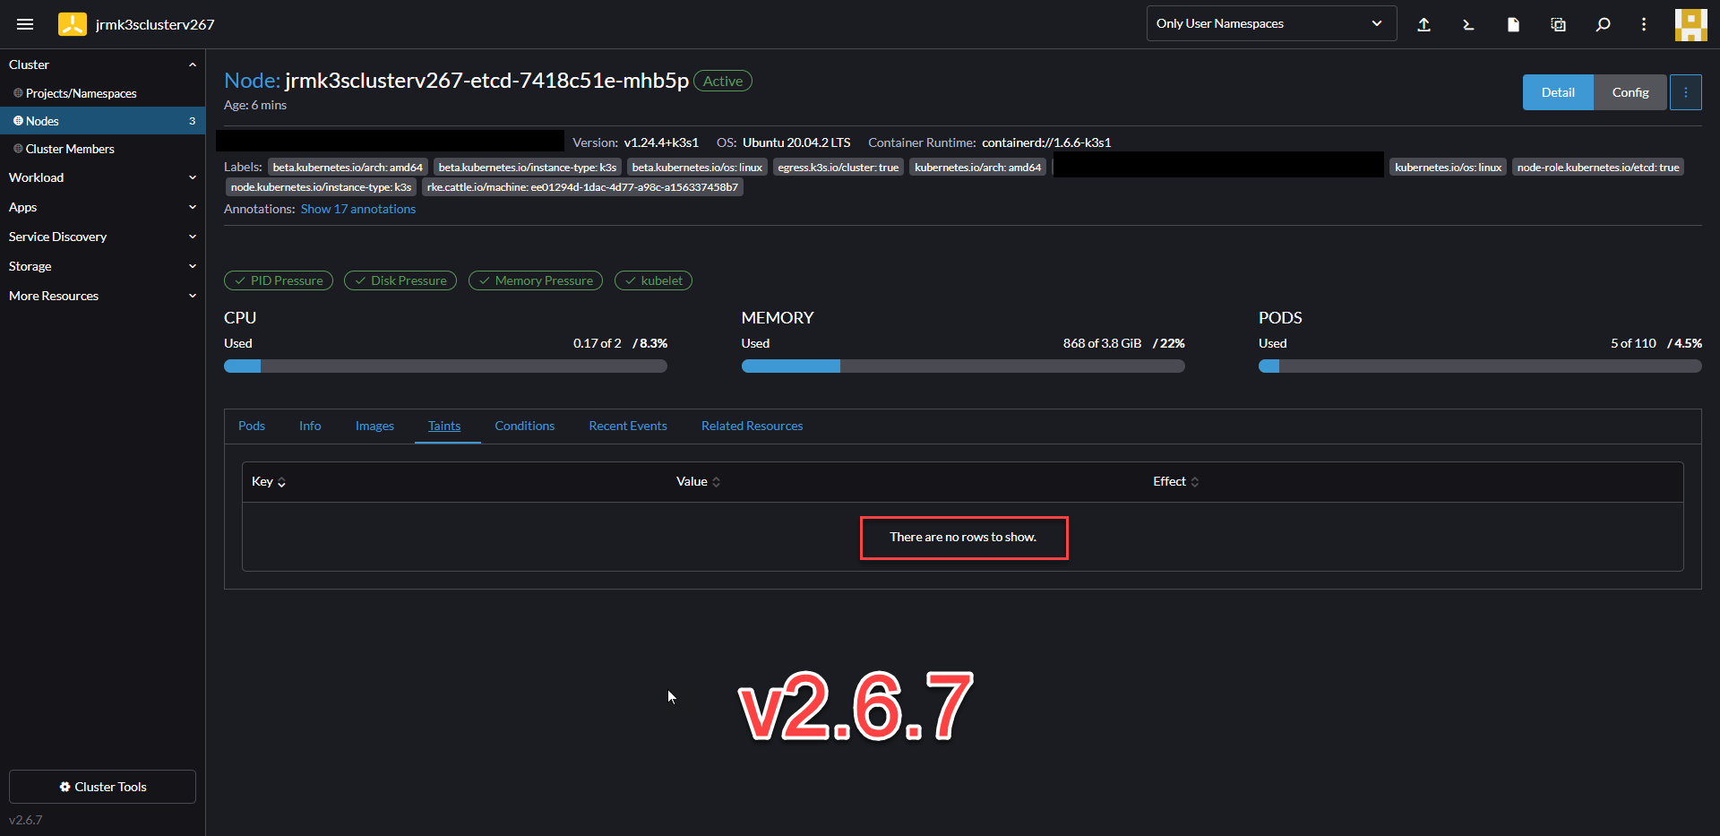Viewport: 1720px width, 836px height.
Task: Open resource search magnifier icon
Action: click(1603, 24)
